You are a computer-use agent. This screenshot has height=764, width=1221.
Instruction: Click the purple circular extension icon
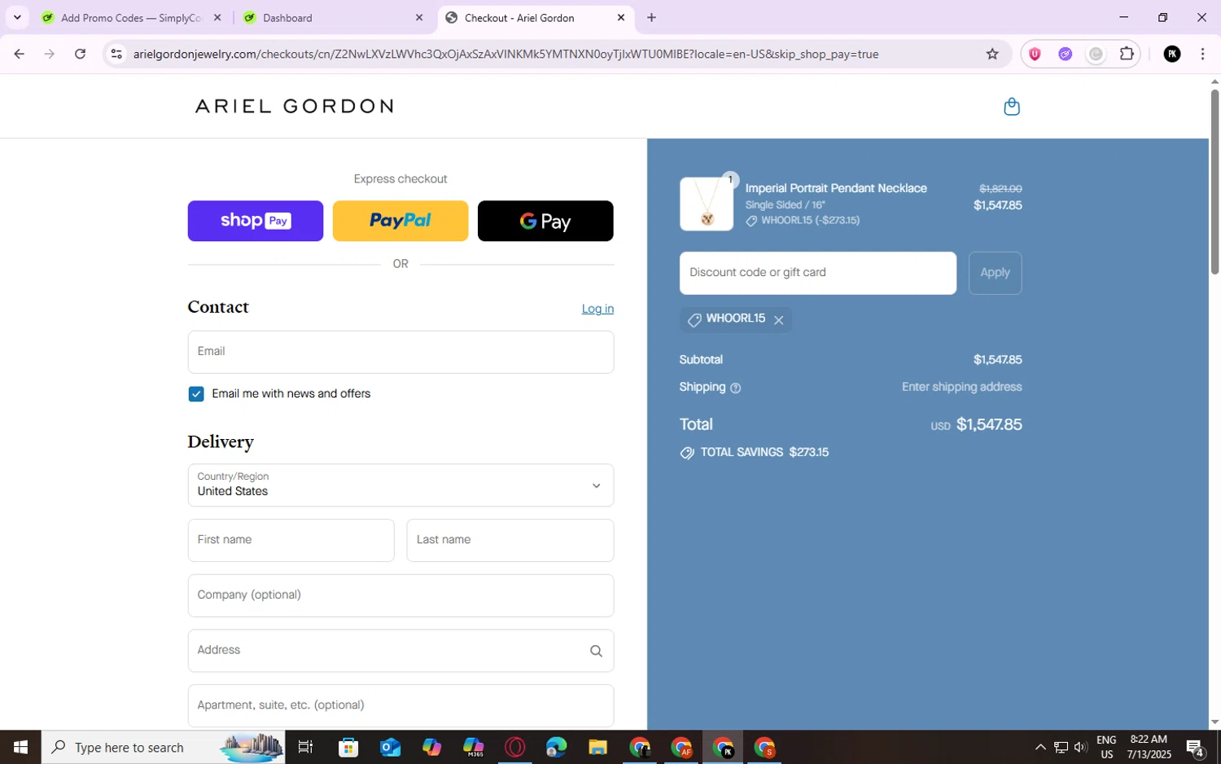pyautogui.click(x=1065, y=54)
